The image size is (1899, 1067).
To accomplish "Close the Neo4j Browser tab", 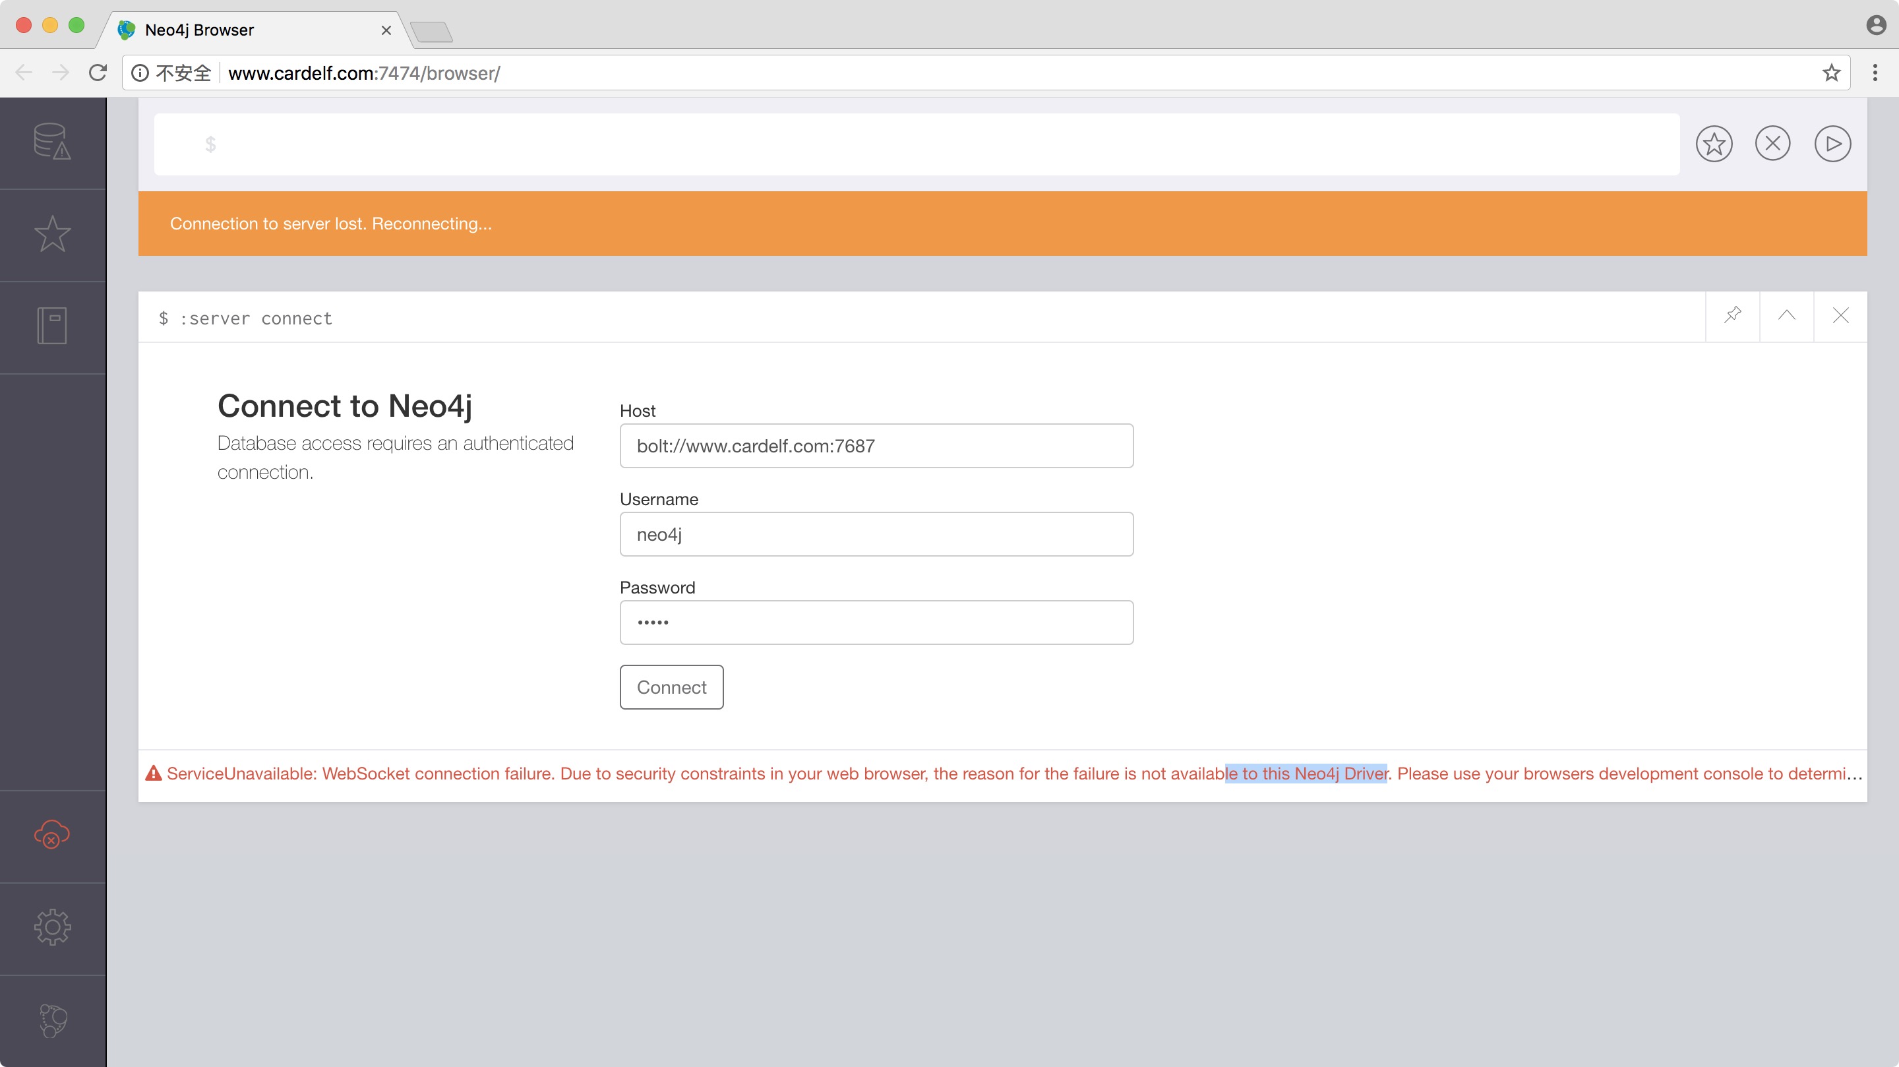I will (x=386, y=30).
